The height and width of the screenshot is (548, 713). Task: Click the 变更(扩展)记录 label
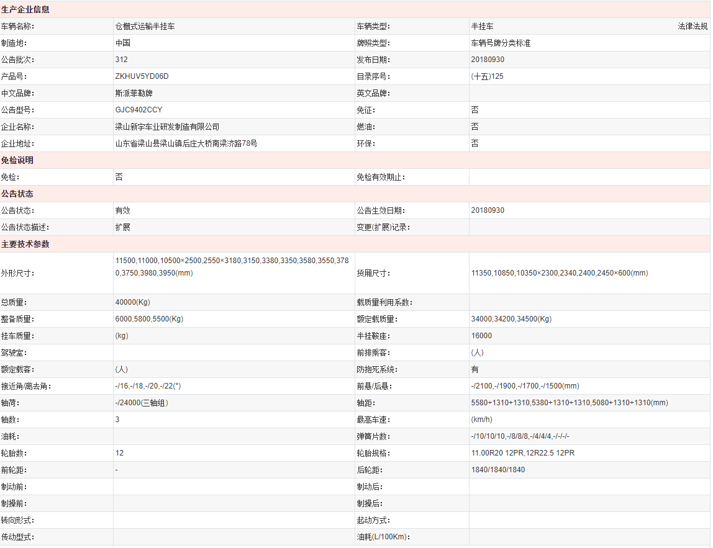point(383,228)
